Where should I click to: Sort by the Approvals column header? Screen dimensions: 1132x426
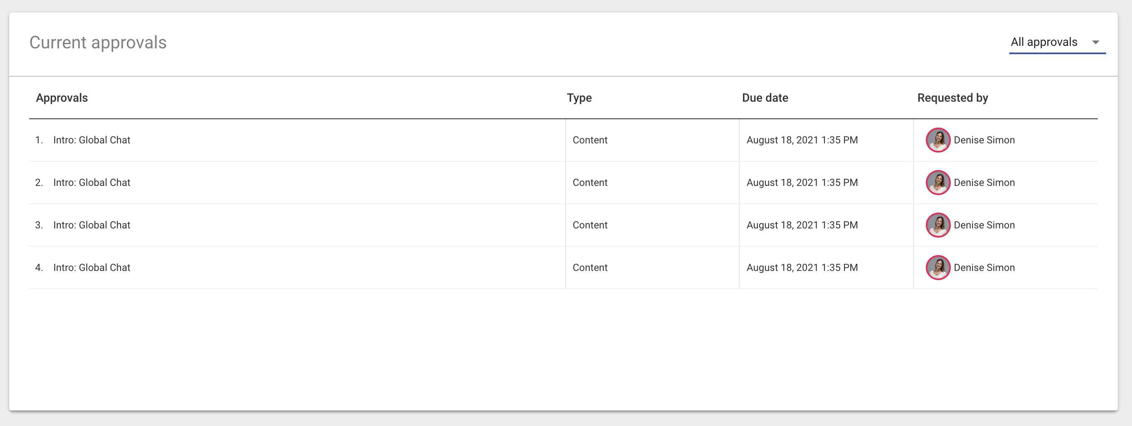click(61, 98)
